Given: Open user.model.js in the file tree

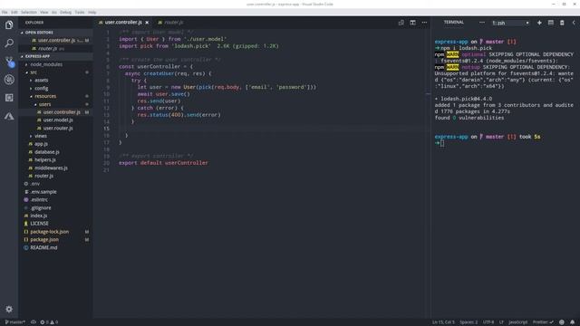Looking at the screenshot, I should click(x=58, y=120).
